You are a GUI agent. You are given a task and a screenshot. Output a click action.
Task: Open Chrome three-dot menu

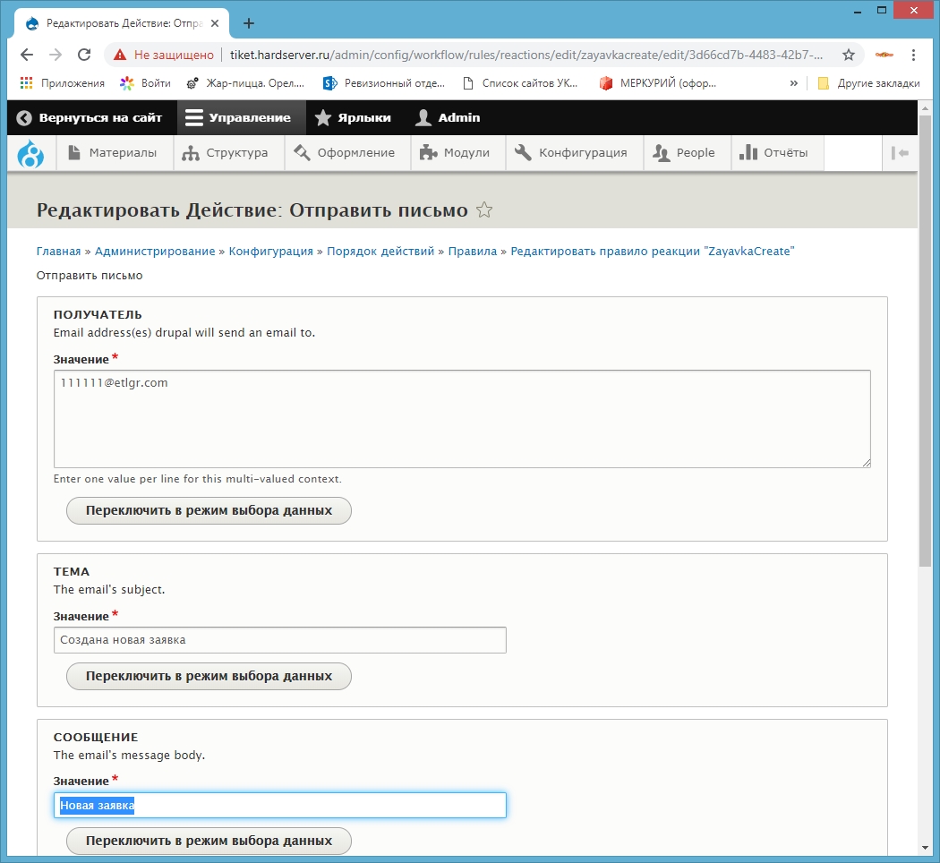(x=914, y=55)
